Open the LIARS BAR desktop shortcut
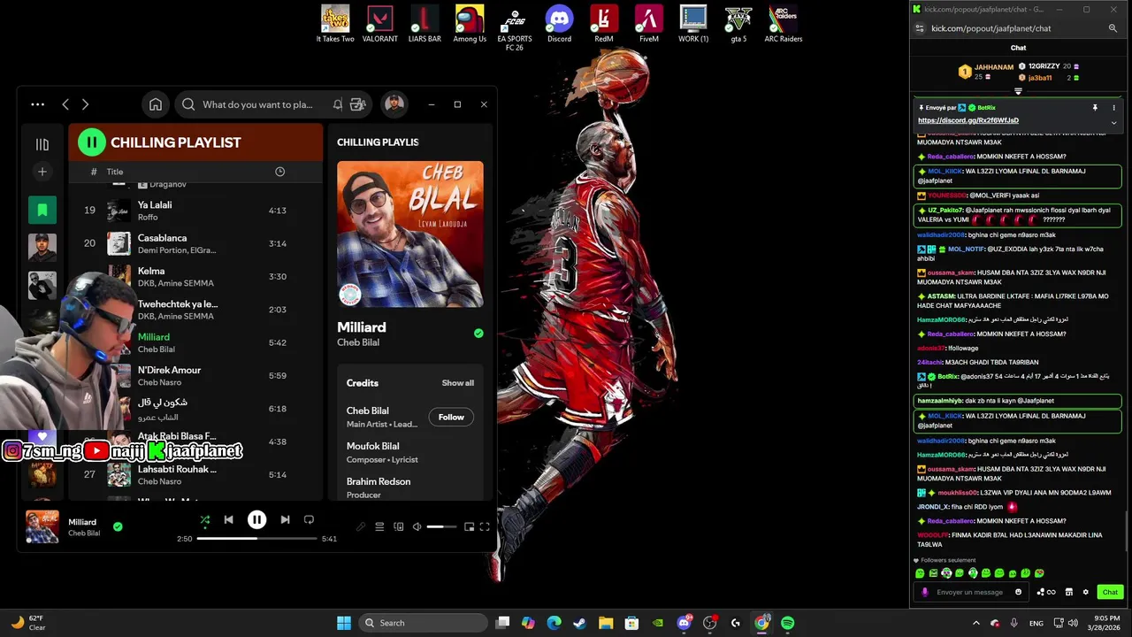Viewport: 1132px width, 637px height. pos(424,24)
